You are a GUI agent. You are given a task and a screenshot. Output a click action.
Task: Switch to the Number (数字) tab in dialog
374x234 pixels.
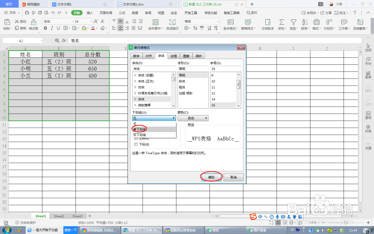click(x=136, y=56)
